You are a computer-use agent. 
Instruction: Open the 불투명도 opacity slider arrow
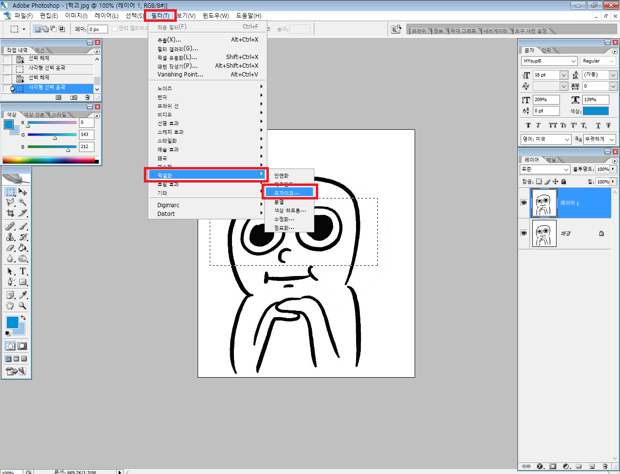[614, 169]
